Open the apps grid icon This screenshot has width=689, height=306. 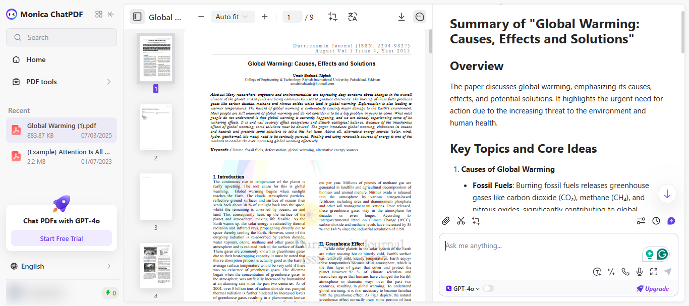[99, 14]
